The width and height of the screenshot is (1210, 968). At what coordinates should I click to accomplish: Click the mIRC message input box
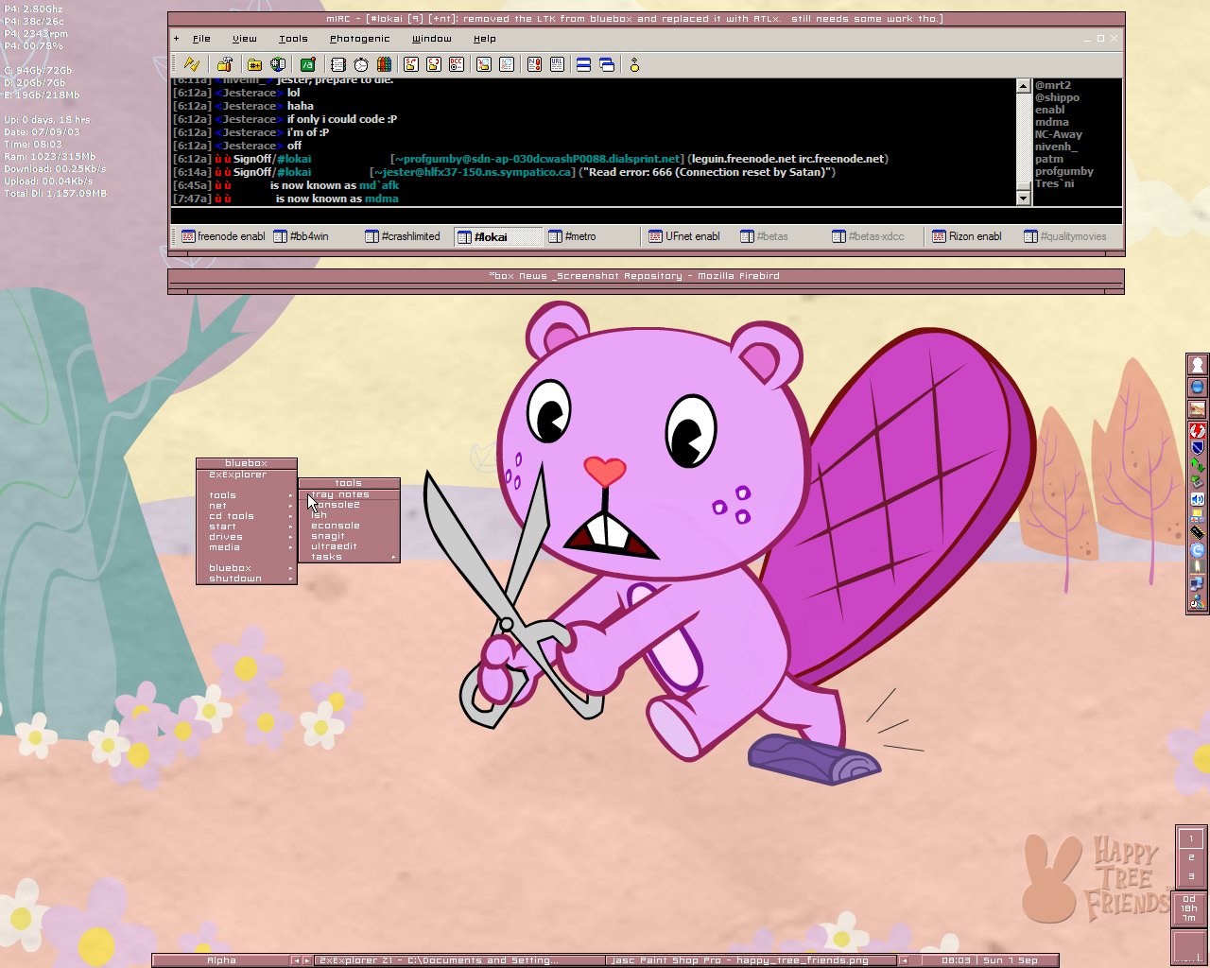pos(646,216)
